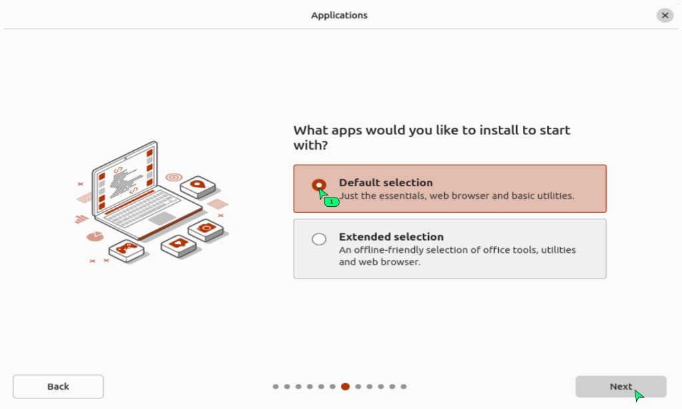Select the Extended selection radio button
This screenshot has width=682, height=409.
coord(319,239)
